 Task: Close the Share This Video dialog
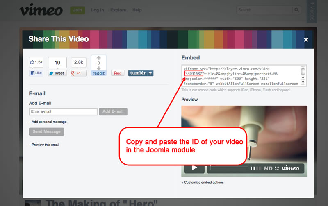coord(306,40)
